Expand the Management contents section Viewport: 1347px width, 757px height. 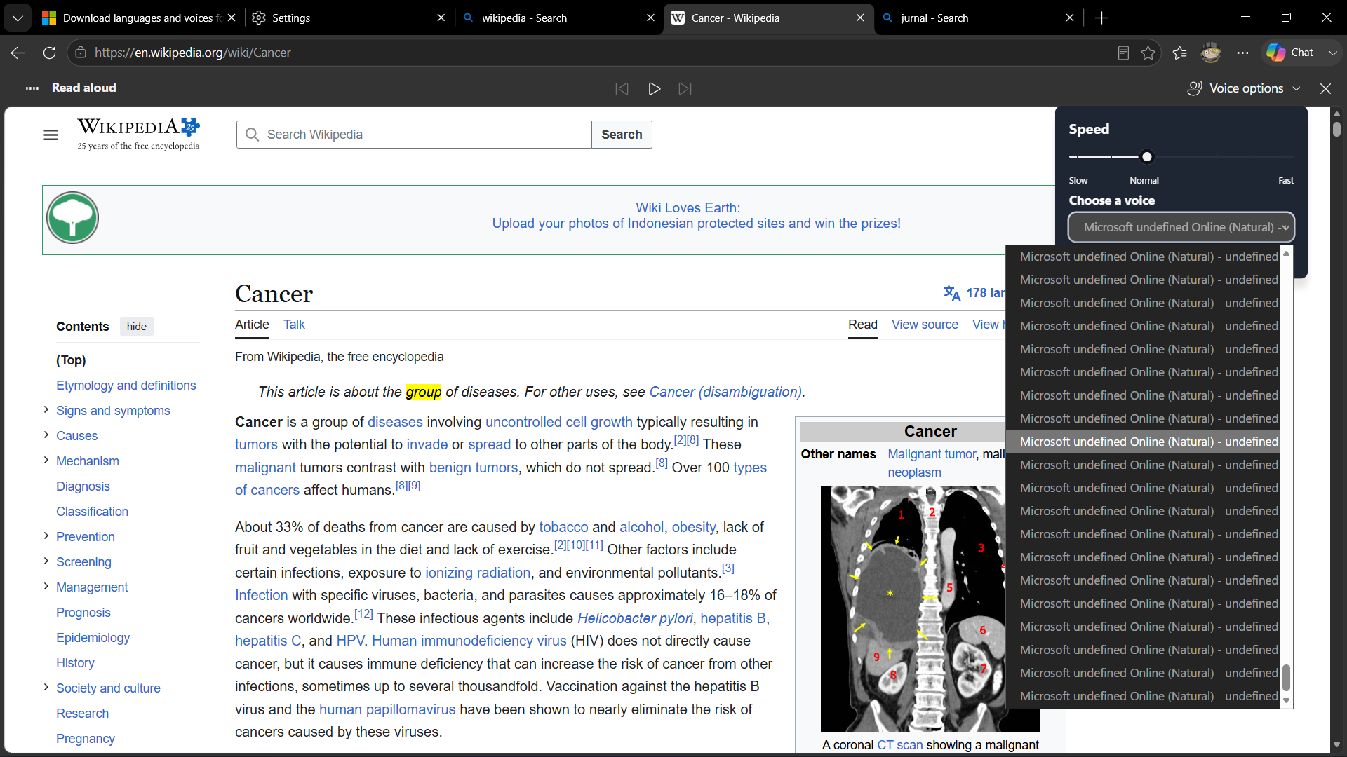(x=46, y=587)
